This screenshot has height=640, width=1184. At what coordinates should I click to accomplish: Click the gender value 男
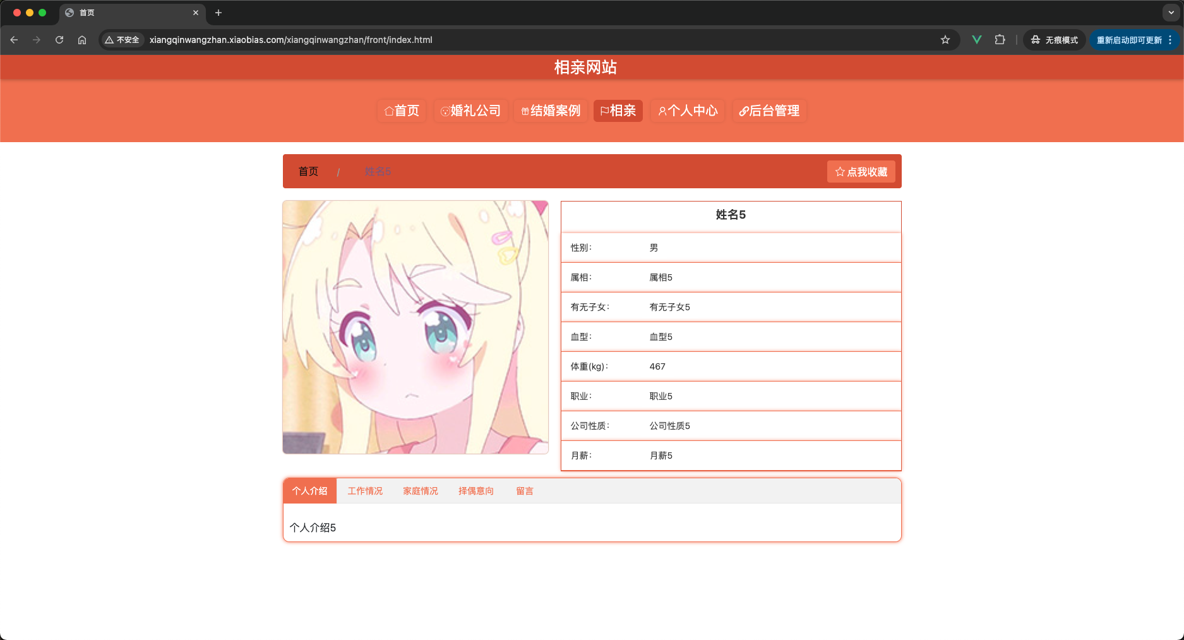pyautogui.click(x=654, y=248)
